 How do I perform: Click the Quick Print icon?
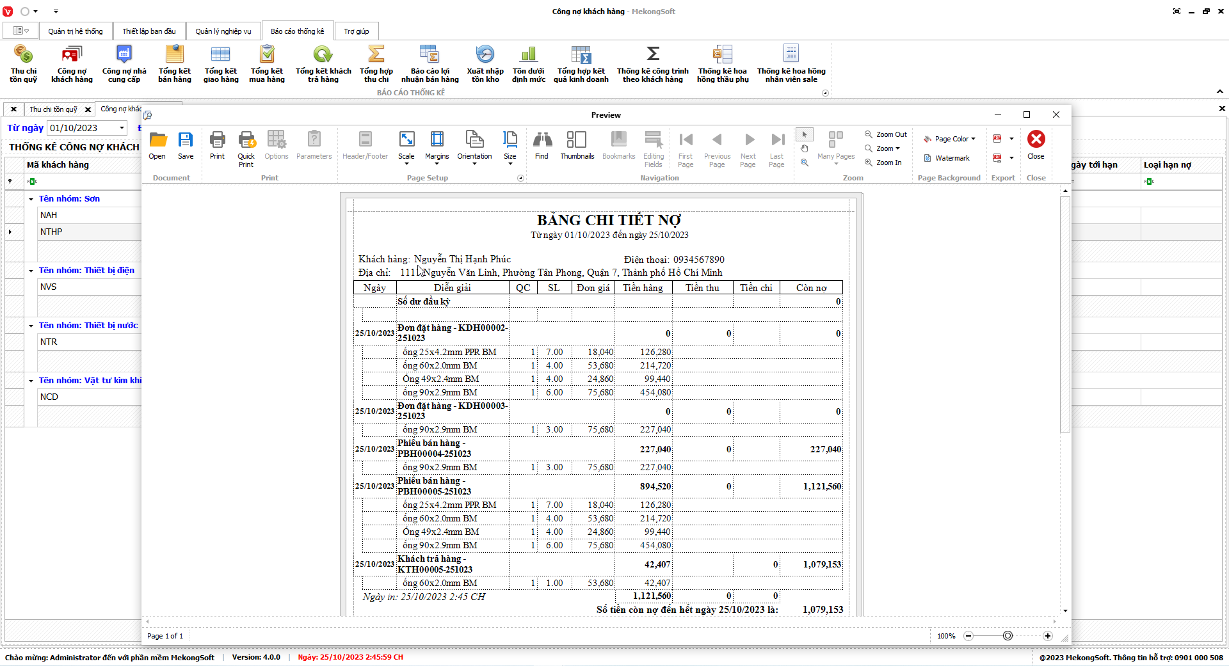[x=246, y=148]
